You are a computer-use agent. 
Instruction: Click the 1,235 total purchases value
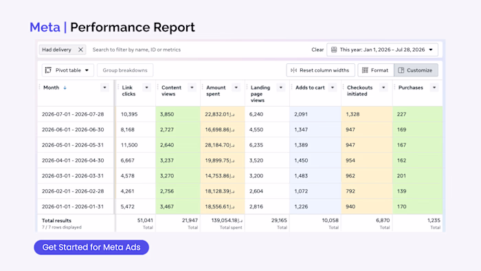coord(434,220)
